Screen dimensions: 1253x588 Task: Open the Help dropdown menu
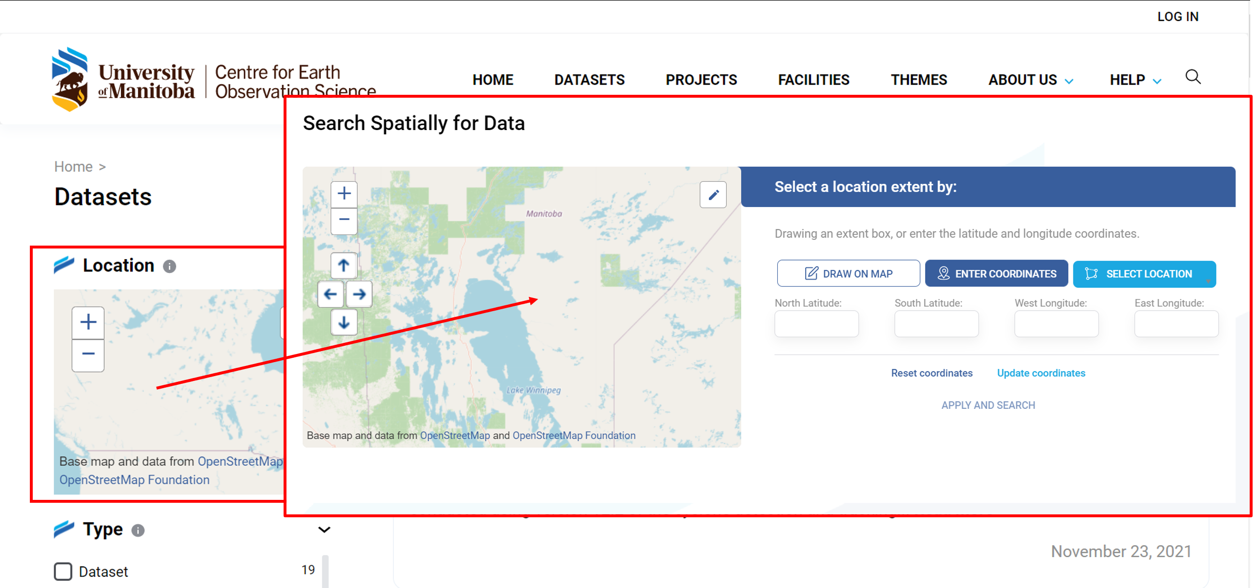tap(1135, 80)
